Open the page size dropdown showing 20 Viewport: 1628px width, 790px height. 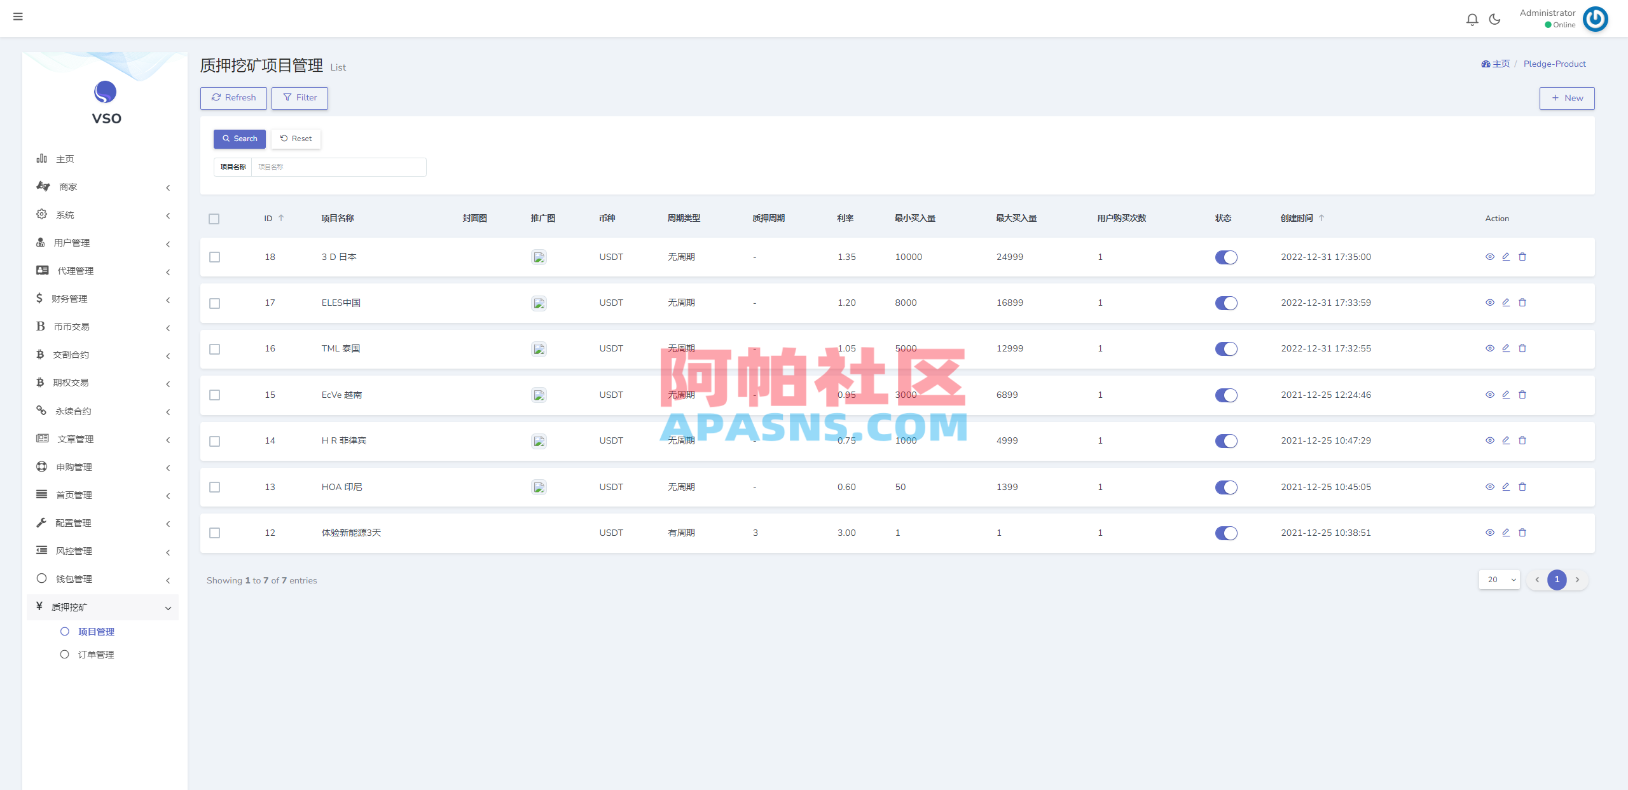(x=1500, y=580)
